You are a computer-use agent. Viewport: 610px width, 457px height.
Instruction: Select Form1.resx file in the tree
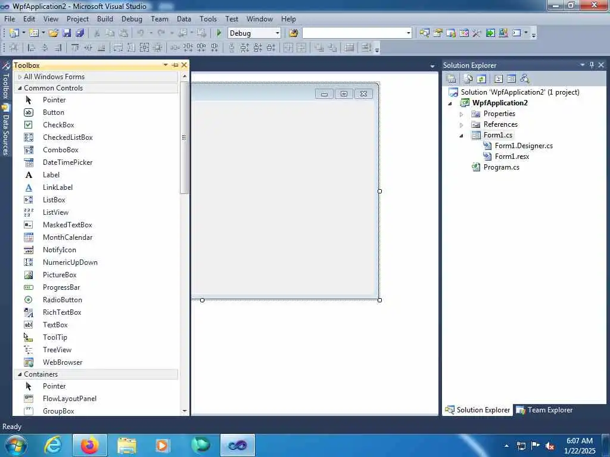pyautogui.click(x=512, y=156)
